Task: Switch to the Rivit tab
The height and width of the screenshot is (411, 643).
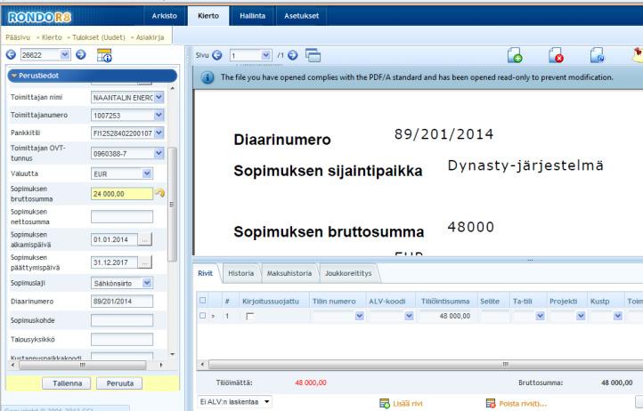Action: click(206, 273)
